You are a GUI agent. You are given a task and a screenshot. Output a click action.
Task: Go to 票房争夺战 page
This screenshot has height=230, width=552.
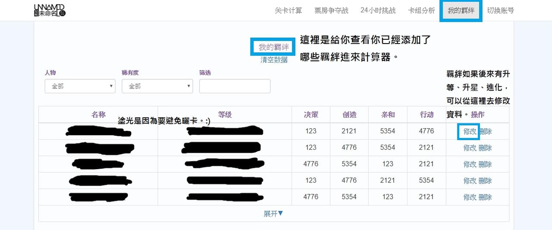[x=331, y=10]
